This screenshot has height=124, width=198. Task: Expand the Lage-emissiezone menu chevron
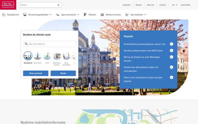click(78, 15)
